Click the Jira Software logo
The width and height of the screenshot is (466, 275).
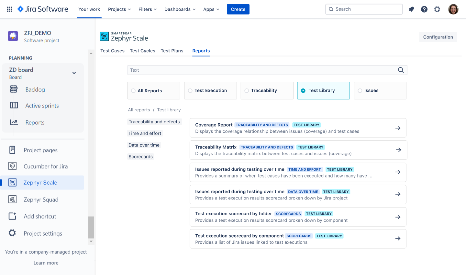43,9
